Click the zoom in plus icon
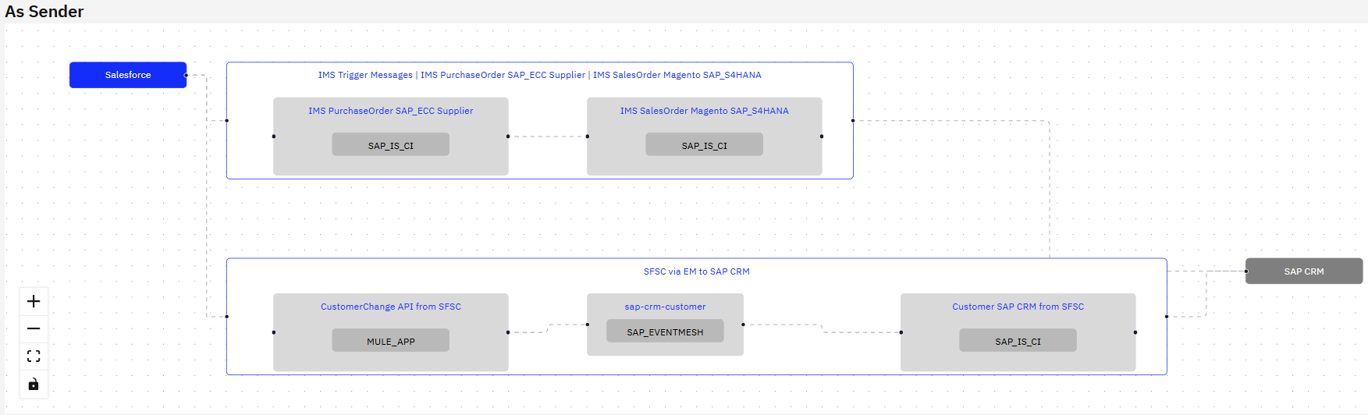This screenshot has height=415, width=1368. pyautogui.click(x=34, y=302)
